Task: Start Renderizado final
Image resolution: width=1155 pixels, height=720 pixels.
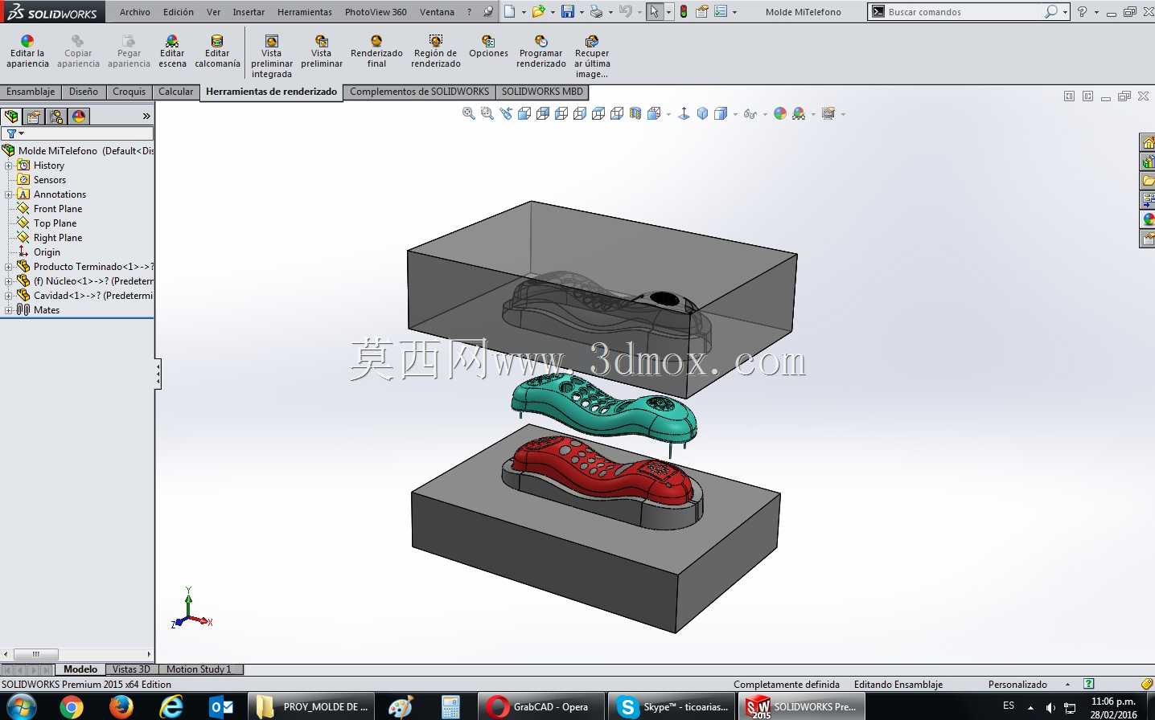Action: coord(376,51)
